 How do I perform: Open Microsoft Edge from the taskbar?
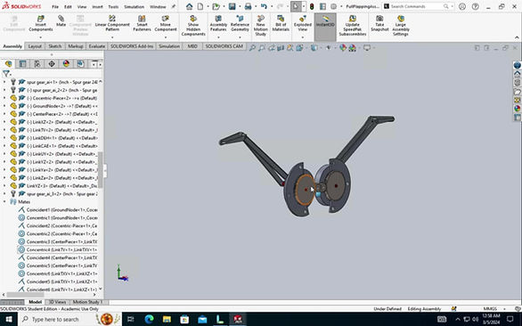[x=149, y=319]
